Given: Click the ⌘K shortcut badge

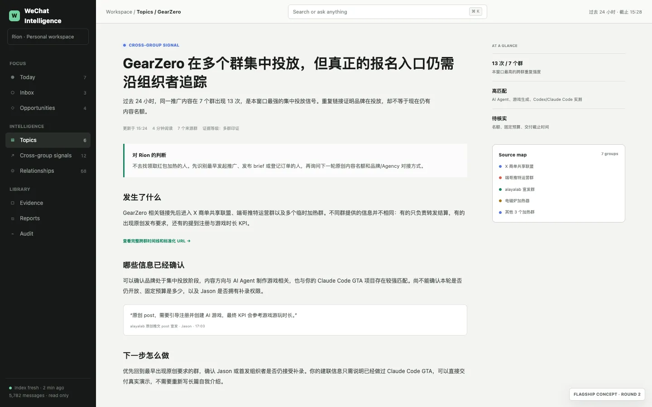Looking at the screenshot, I should coord(475,12).
